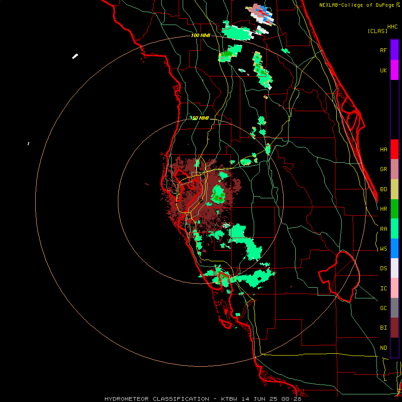This screenshot has width=402, height=402.
Task: Pick the dark green HR legend swatch
Action: click(x=394, y=209)
